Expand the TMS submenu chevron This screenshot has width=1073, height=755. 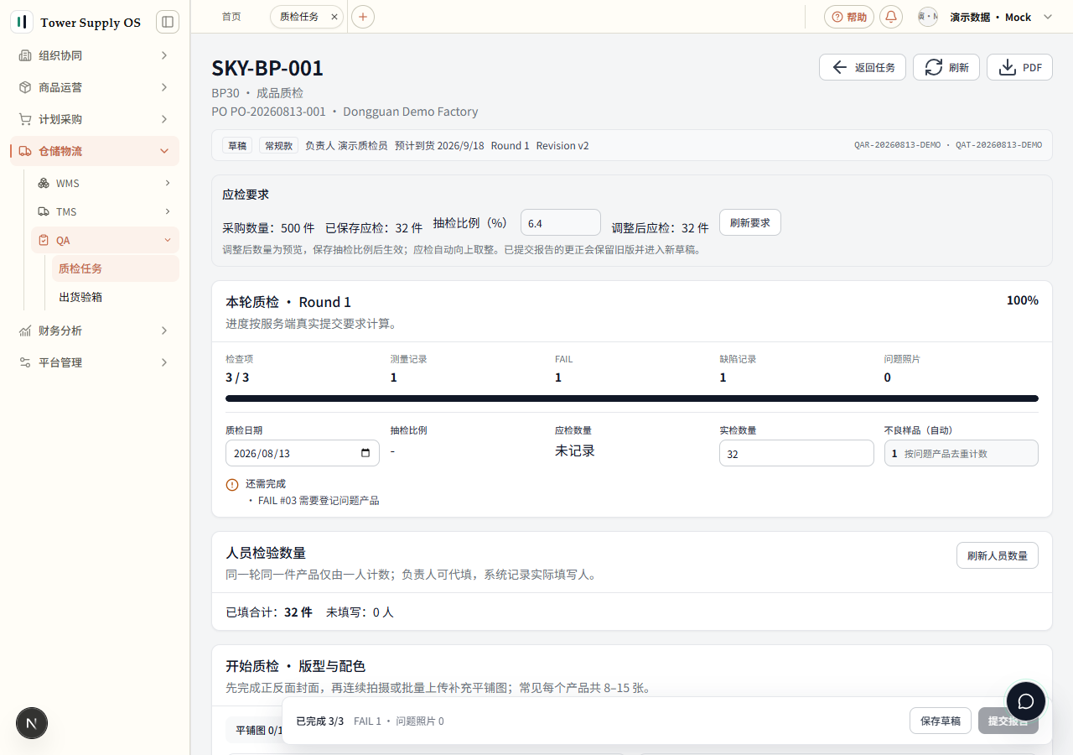[168, 211]
